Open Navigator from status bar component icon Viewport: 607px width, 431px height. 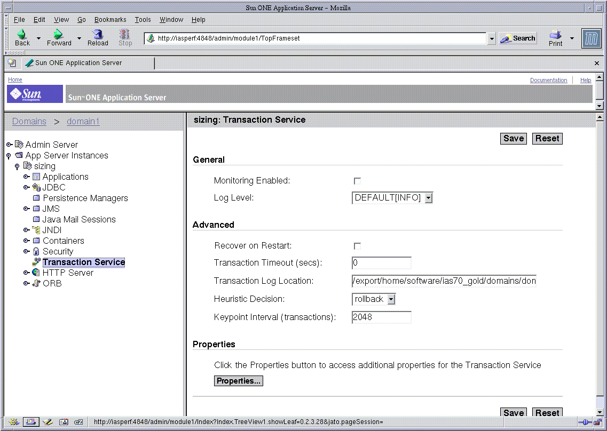[14, 422]
